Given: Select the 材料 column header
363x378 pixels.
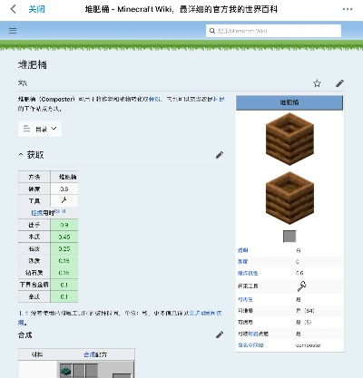Looking at the screenshot, I should [x=37, y=354].
